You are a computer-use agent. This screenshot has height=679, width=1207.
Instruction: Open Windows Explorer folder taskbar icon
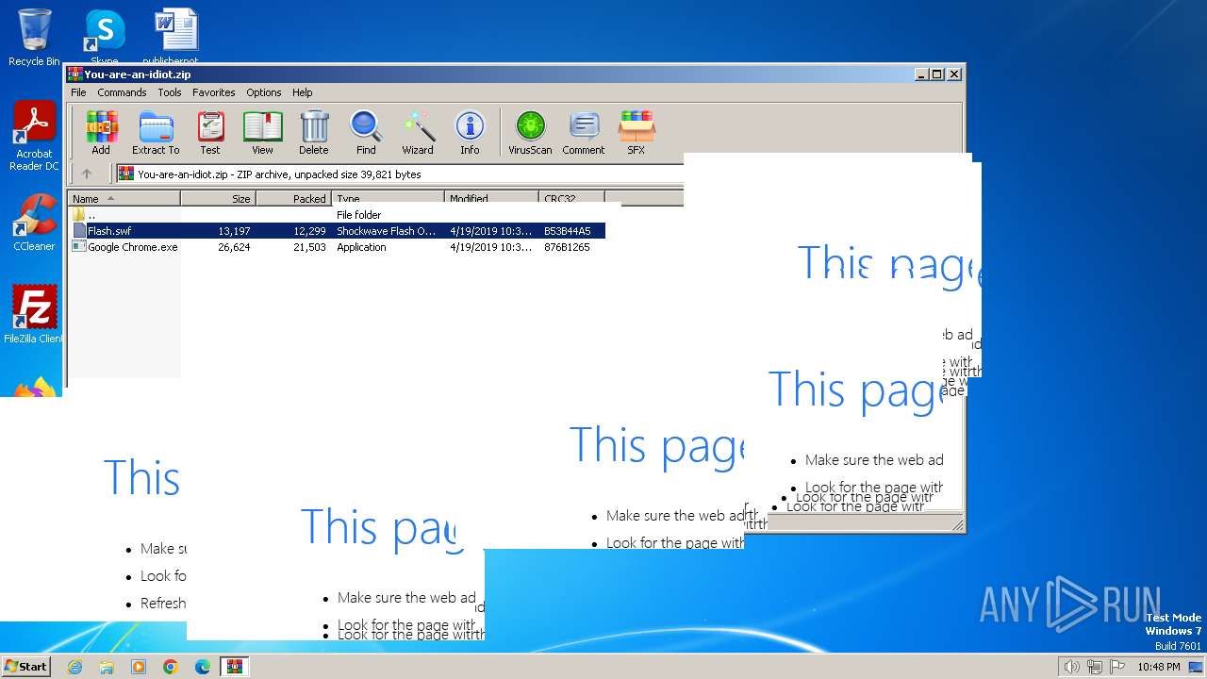click(107, 667)
